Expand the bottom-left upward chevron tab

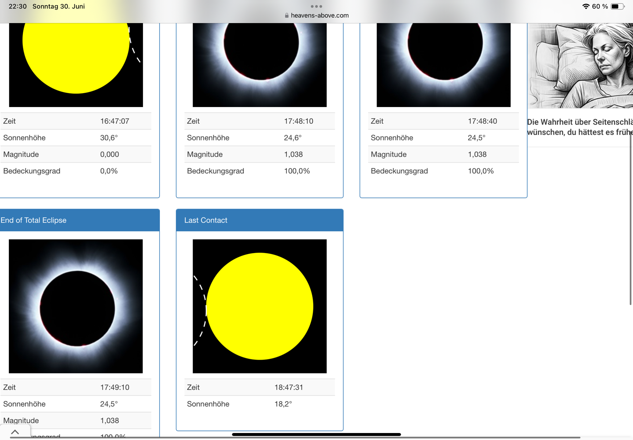[15, 432]
